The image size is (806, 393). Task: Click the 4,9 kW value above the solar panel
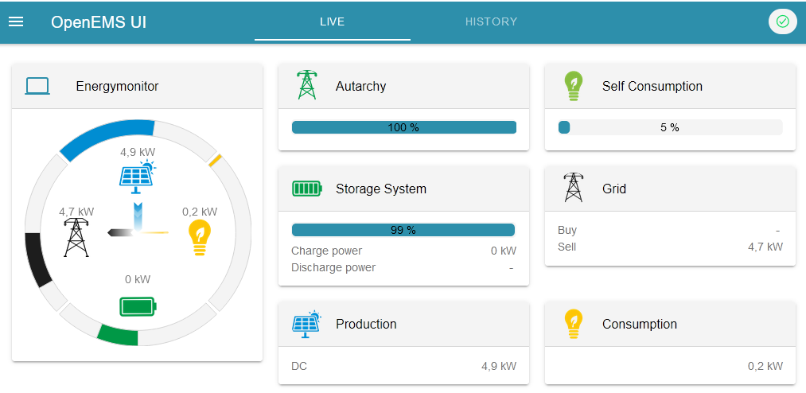click(x=137, y=152)
